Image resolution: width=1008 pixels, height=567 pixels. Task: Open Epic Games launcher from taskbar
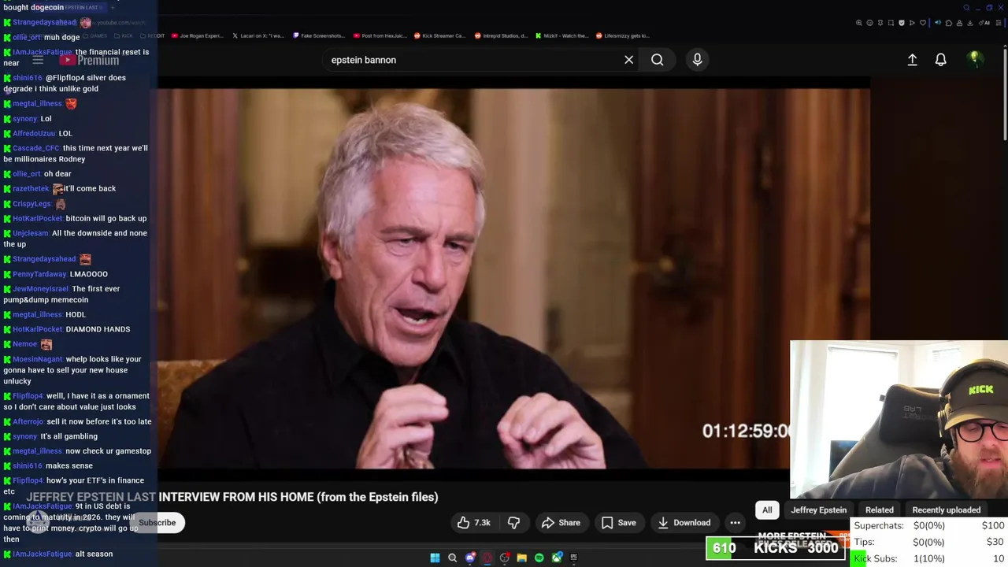tap(574, 558)
